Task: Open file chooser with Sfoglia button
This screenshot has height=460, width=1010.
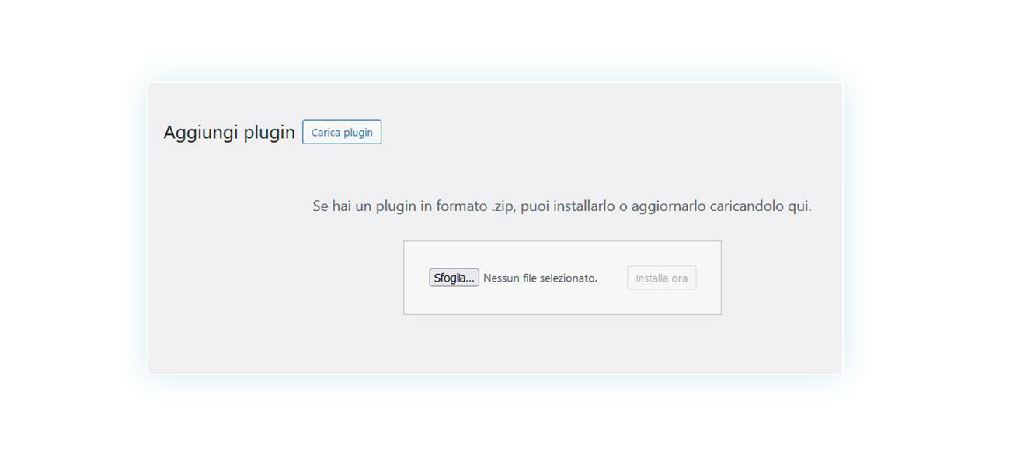Action: [454, 278]
